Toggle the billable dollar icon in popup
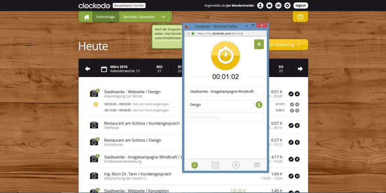Image resolution: width=386 pixels, height=193 pixels. coord(259,105)
